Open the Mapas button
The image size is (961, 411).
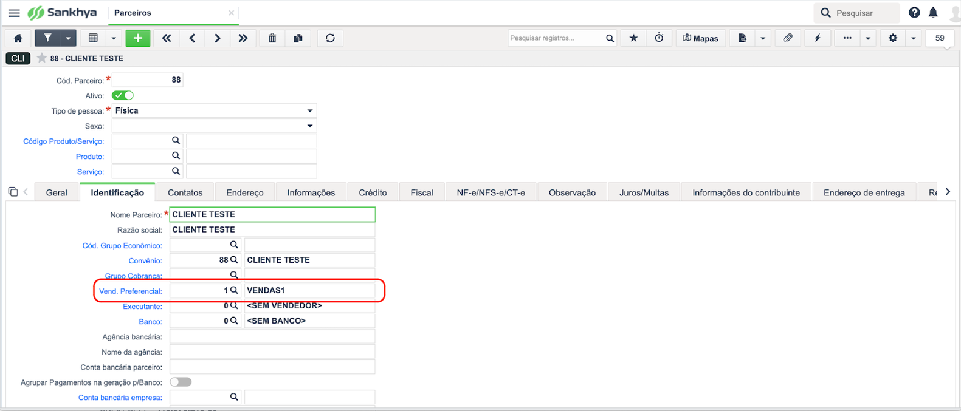point(701,38)
